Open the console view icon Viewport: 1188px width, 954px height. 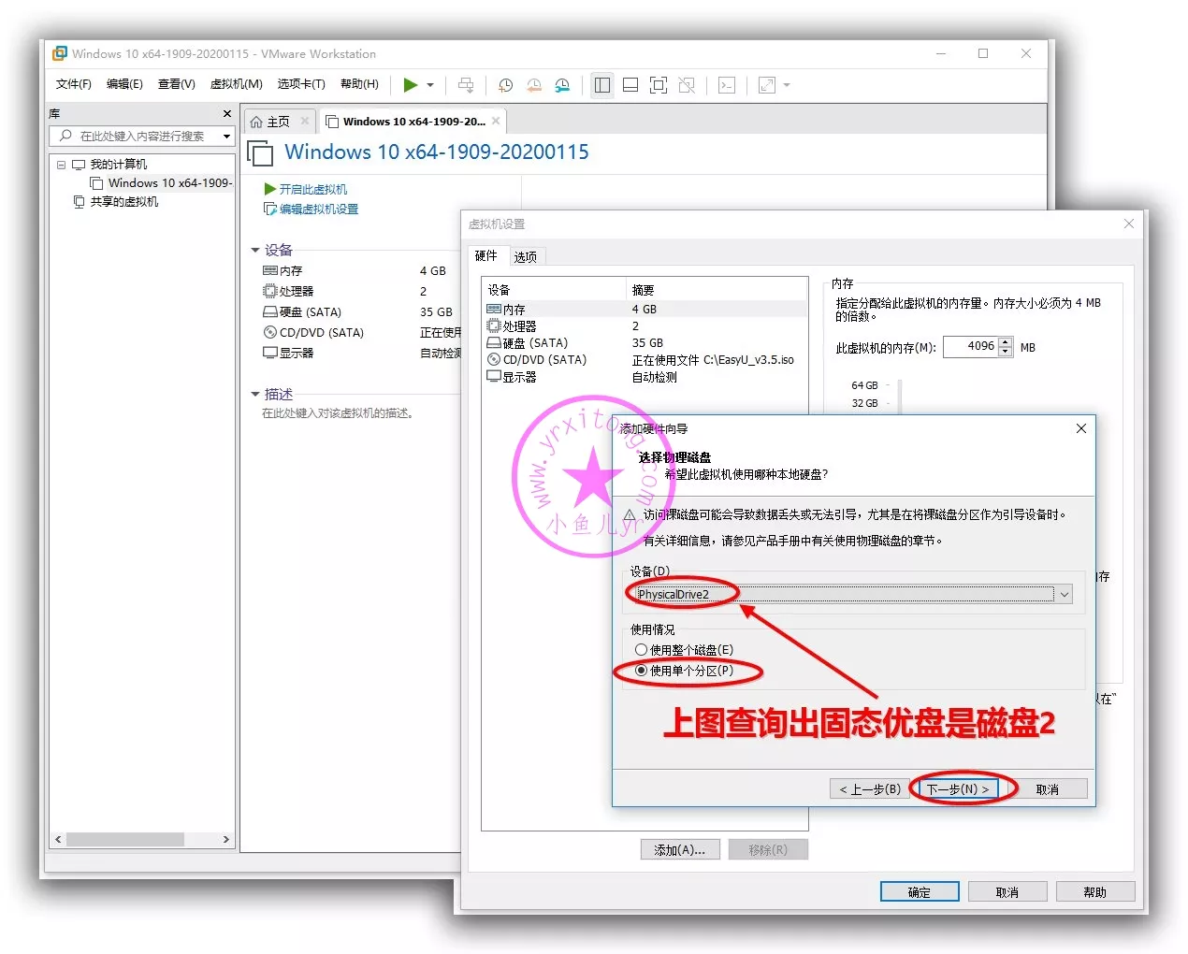pos(727,85)
